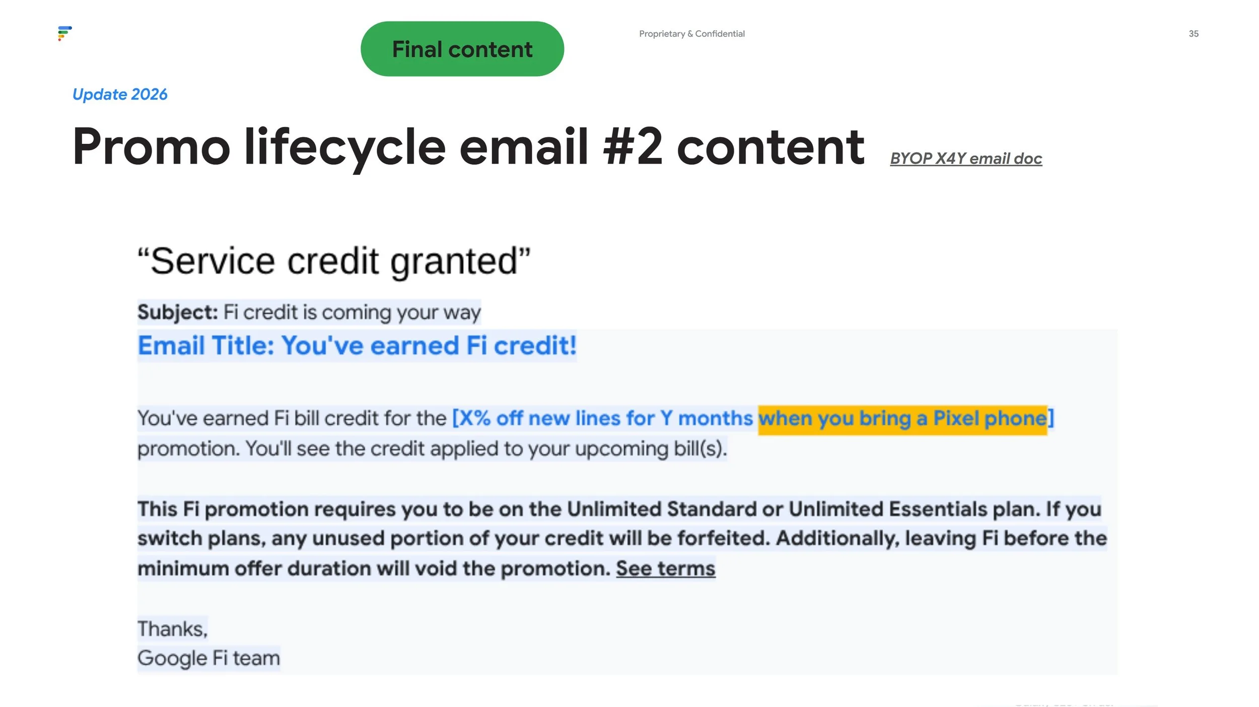The height and width of the screenshot is (707, 1259).
Task: Click the green Final content button
Action: coord(462,49)
